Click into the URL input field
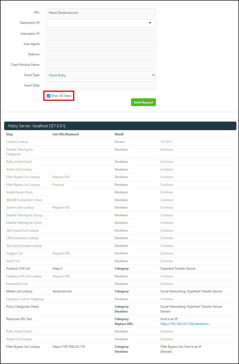This screenshot has height=364, width=239. click(x=101, y=12)
